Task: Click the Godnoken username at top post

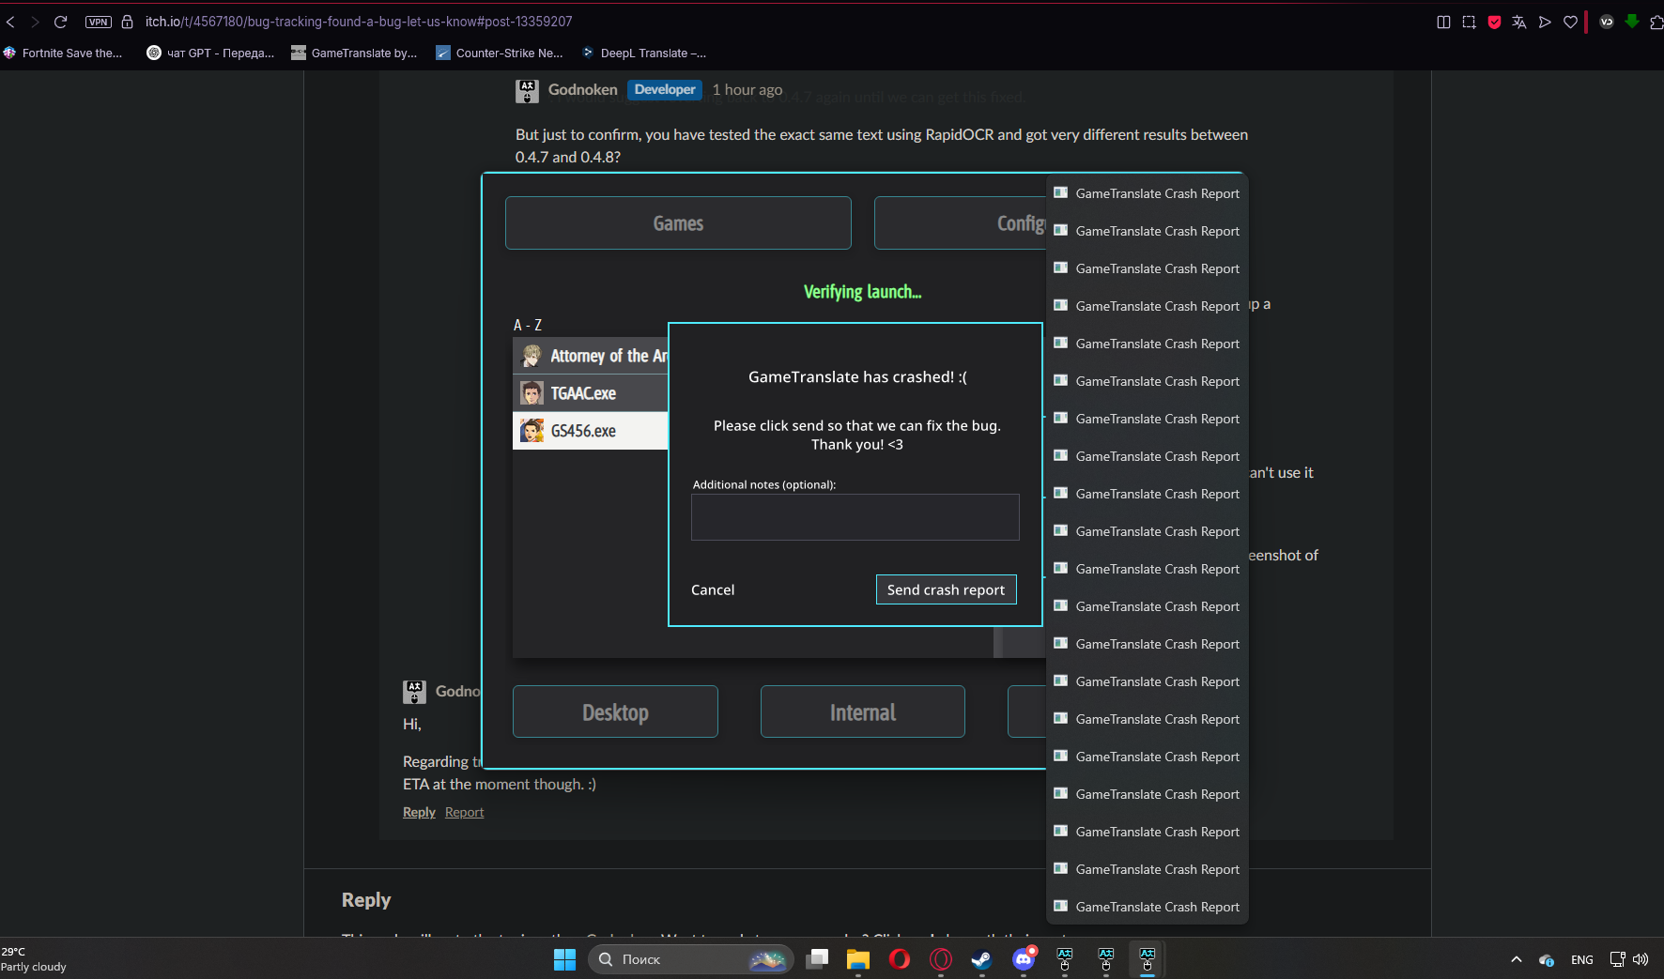Action: (582, 89)
